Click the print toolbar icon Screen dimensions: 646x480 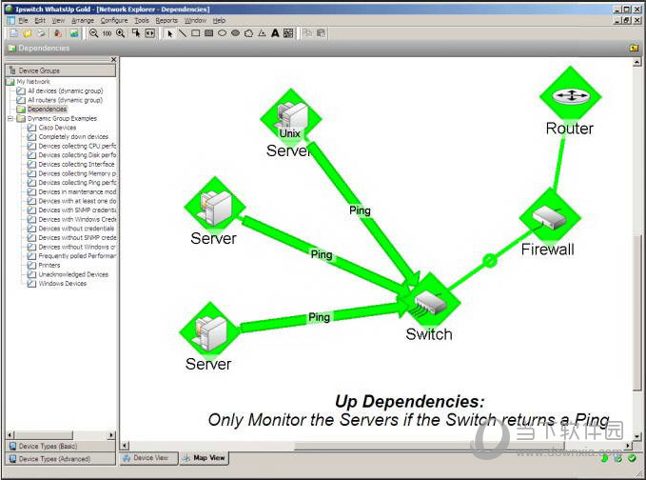pyautogui.click(x=41, y=33)
